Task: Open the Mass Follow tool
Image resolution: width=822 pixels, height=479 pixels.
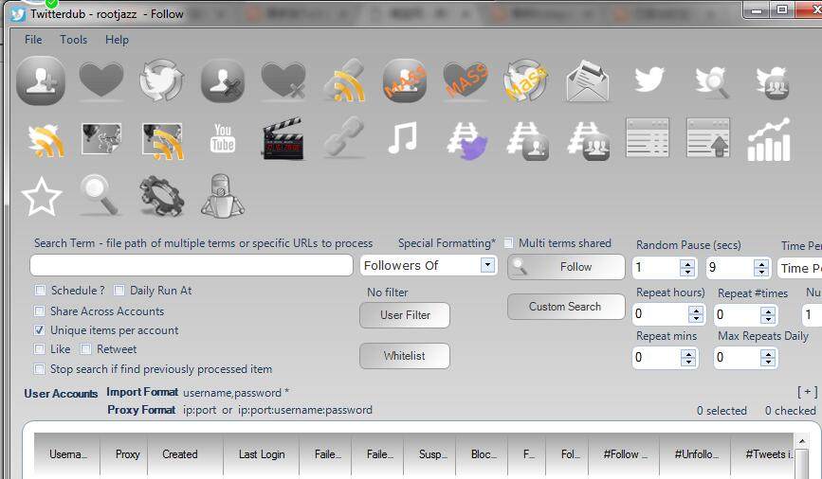Action: tap(404, 80)
